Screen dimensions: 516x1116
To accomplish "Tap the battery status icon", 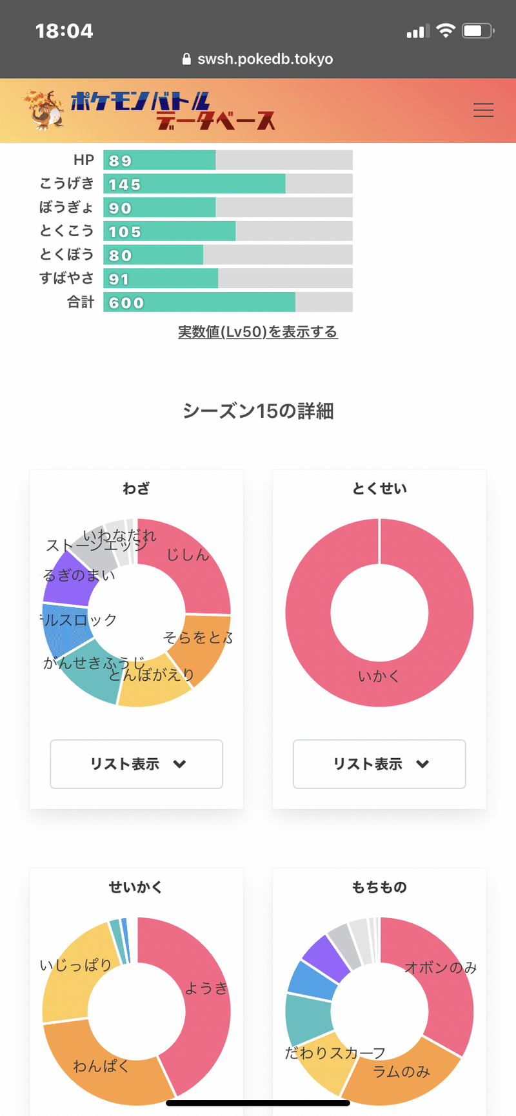I will point(478,30).
